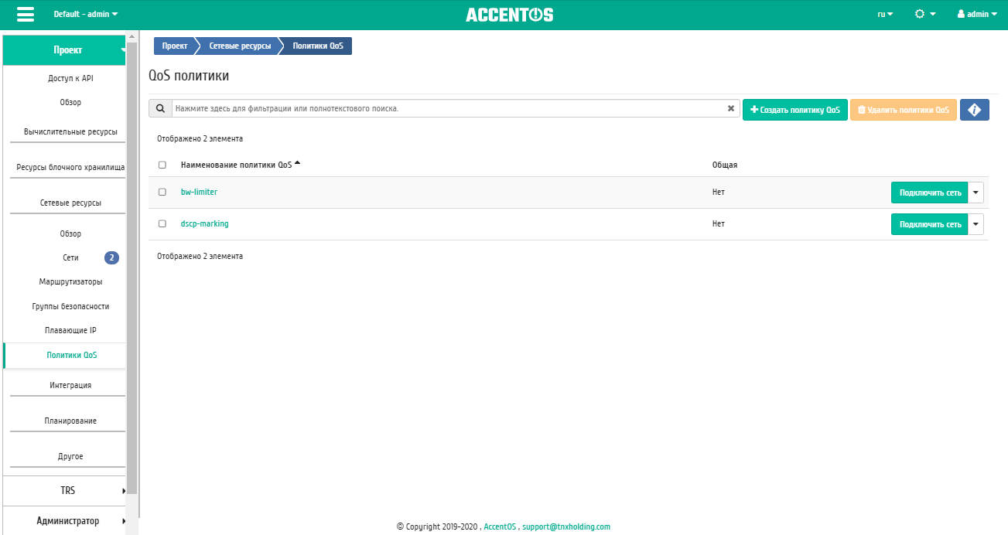1008x535 pixels.
Task: Open the Default - admin project dropdown
Action: pyautogui.click(x=86, y=14)
